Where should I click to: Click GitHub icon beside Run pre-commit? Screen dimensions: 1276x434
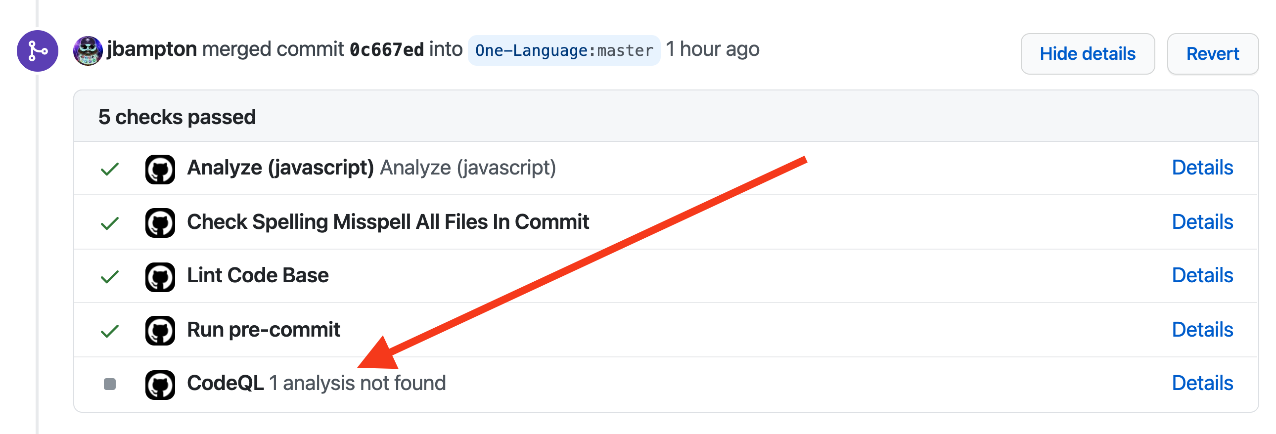(160, 331)
